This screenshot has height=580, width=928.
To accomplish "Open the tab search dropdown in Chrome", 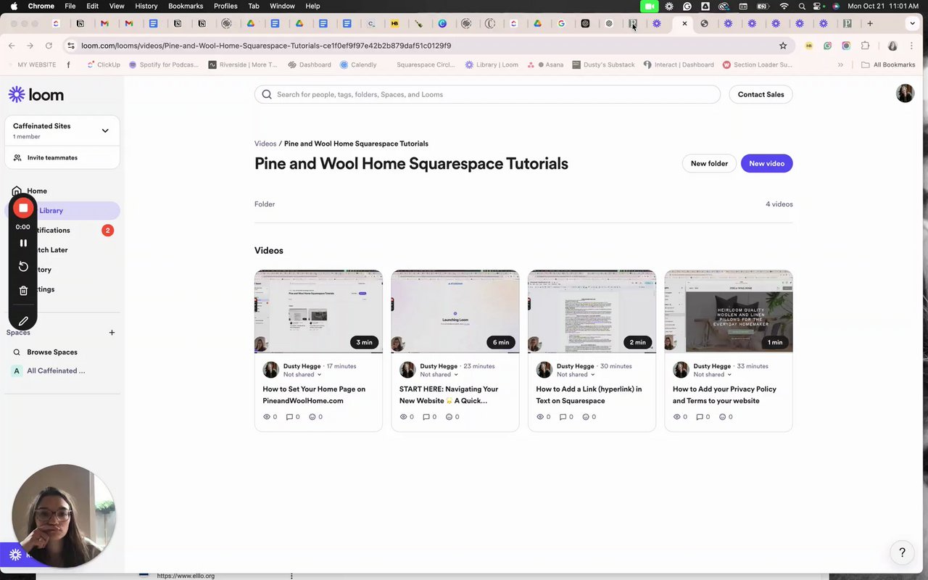I will pos(912,23).
